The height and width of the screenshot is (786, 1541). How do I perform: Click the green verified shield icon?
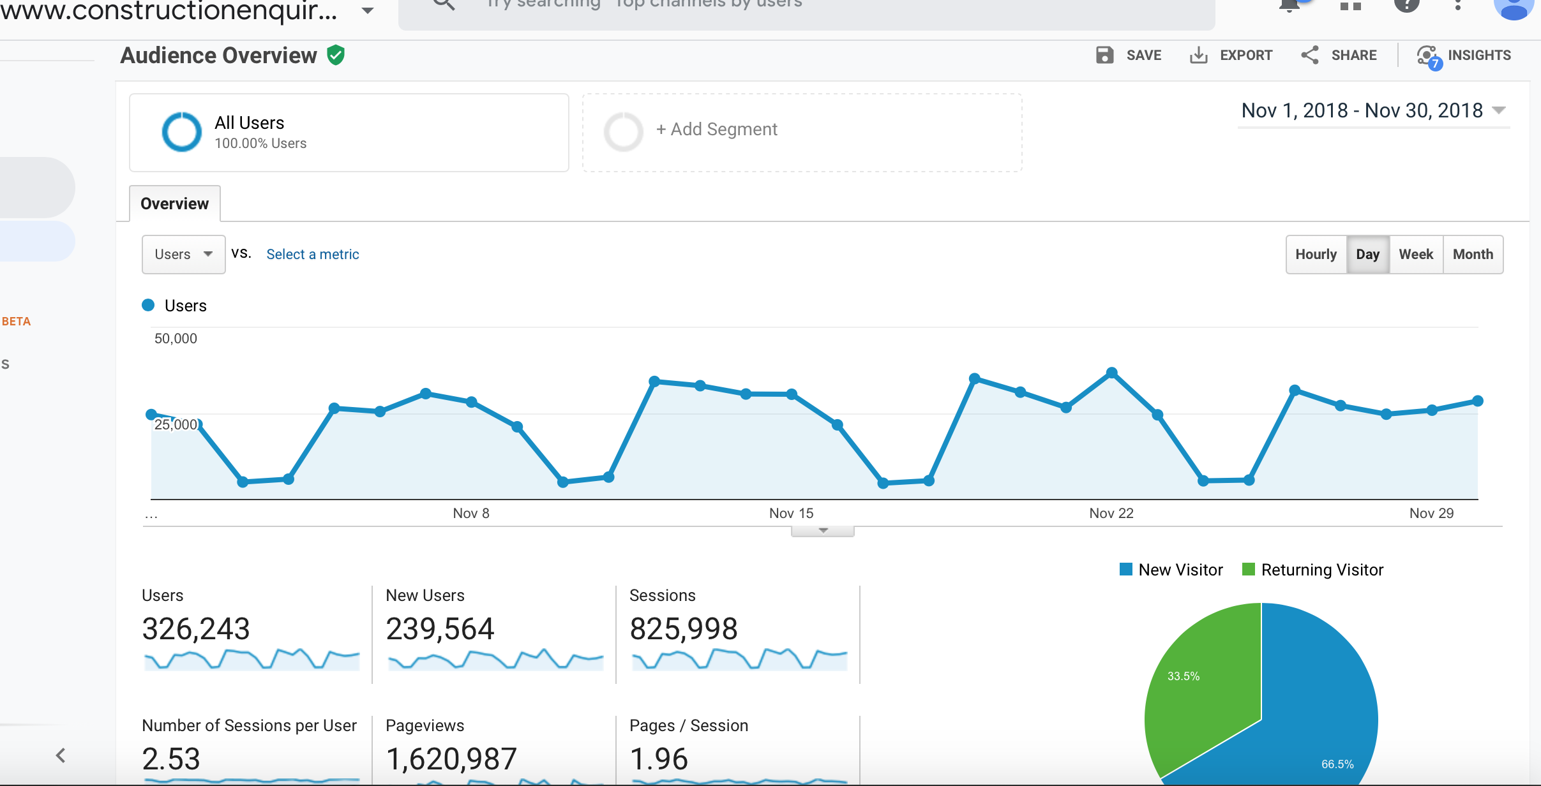point(336,56)
